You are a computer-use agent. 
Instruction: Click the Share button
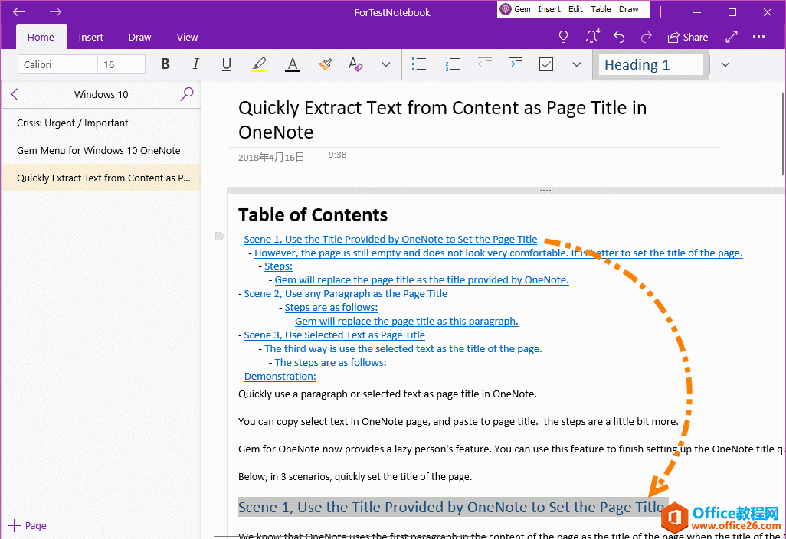[x=687, y=36]
